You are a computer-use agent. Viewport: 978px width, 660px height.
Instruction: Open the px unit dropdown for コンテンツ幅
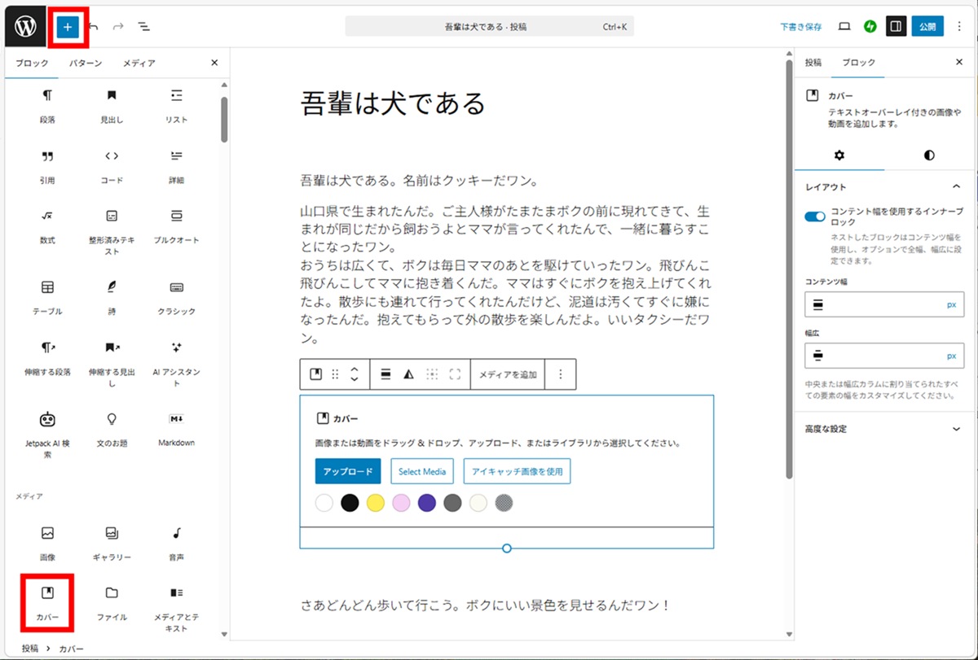click(950, 304)
